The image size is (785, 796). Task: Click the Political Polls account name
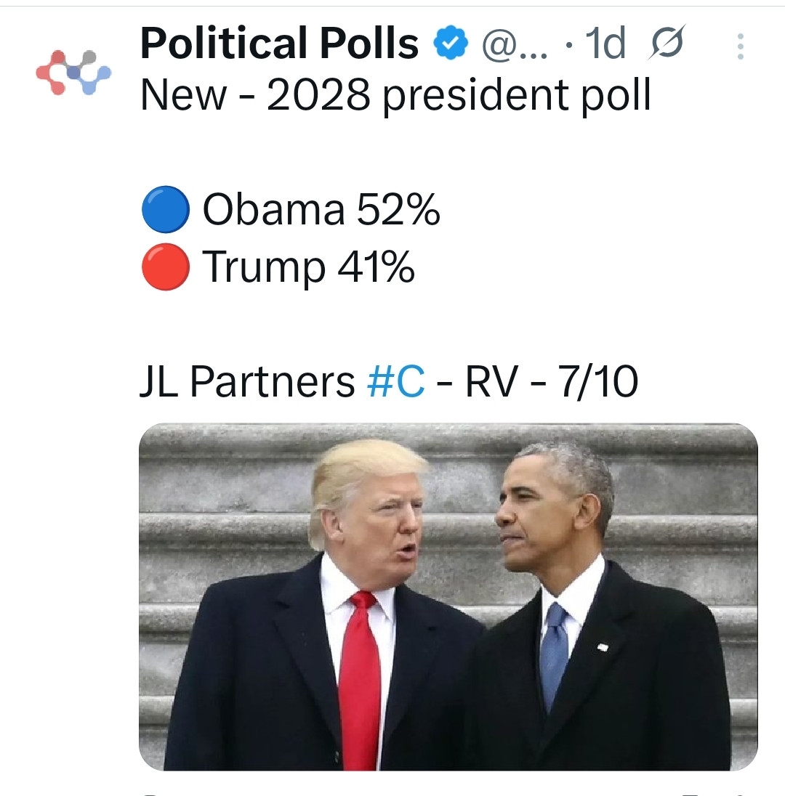[x=279, y=44]
